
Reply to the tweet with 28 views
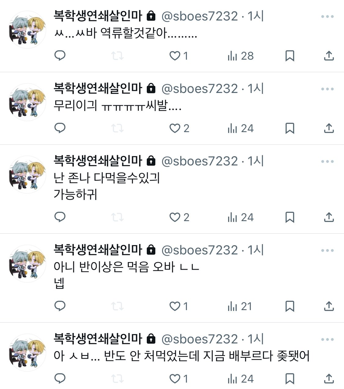click(x=60, y=56)
